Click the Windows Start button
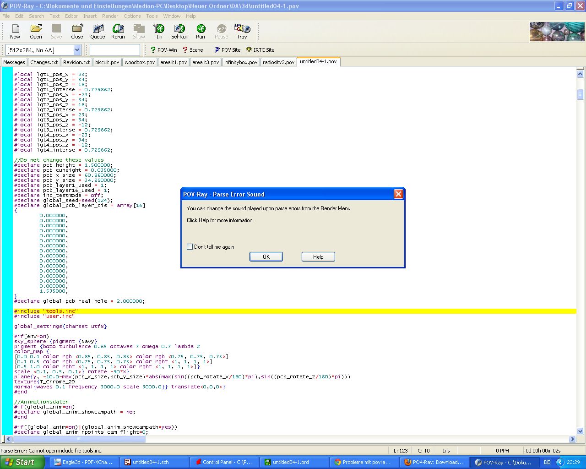The image size is (586, 469). (22, 462)
